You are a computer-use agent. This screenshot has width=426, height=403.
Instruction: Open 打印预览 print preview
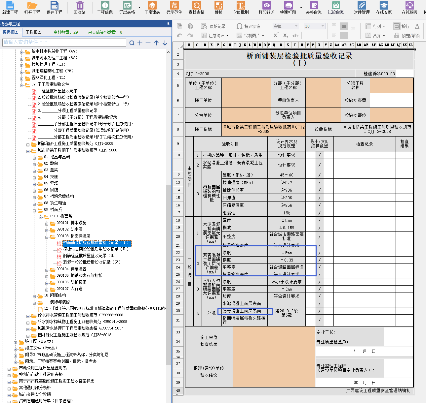click(266, 8)
